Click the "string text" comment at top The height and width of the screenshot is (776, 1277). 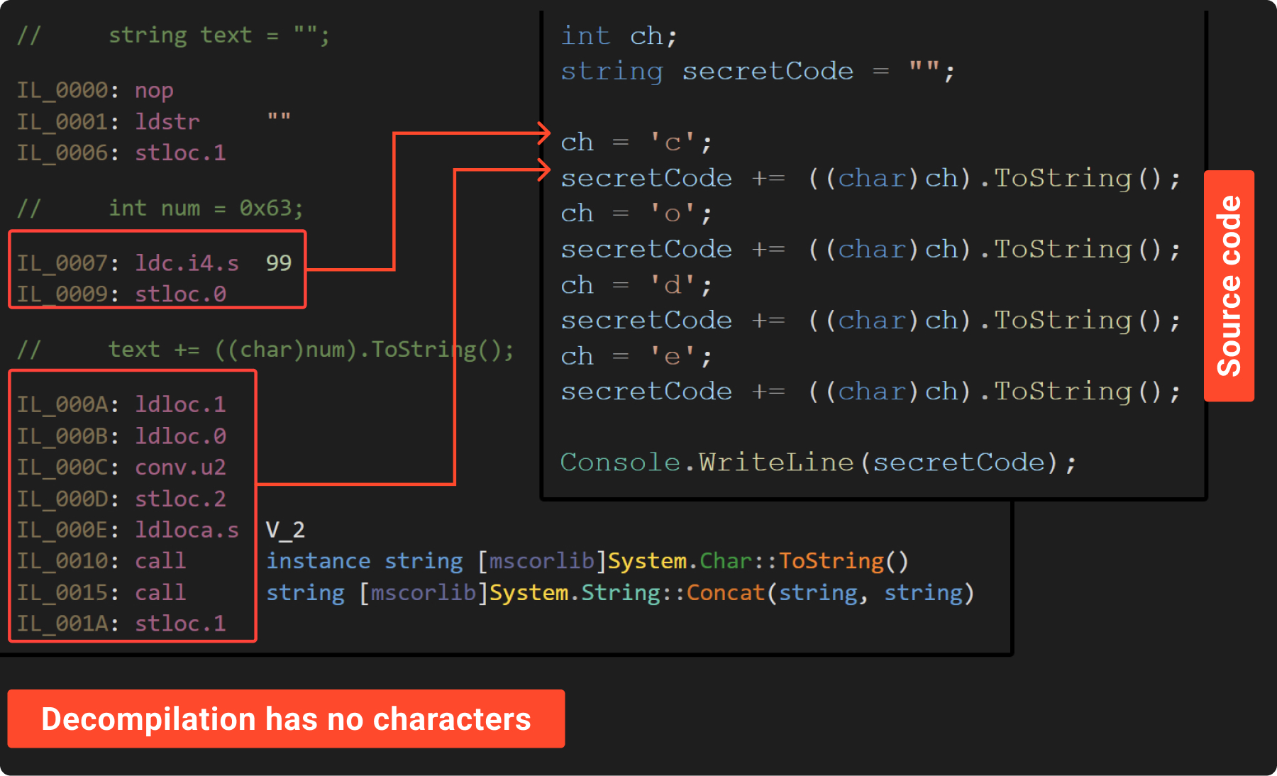219,35
